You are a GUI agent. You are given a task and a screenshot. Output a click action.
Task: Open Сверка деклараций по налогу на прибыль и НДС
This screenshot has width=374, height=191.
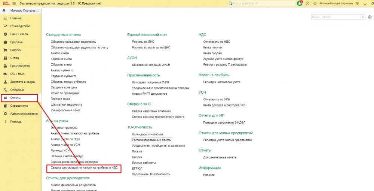84,168
